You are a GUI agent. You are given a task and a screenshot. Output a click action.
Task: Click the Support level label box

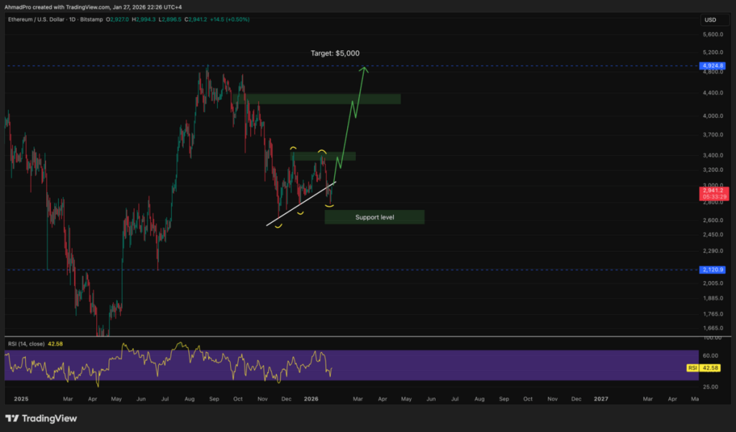(374, 216)
